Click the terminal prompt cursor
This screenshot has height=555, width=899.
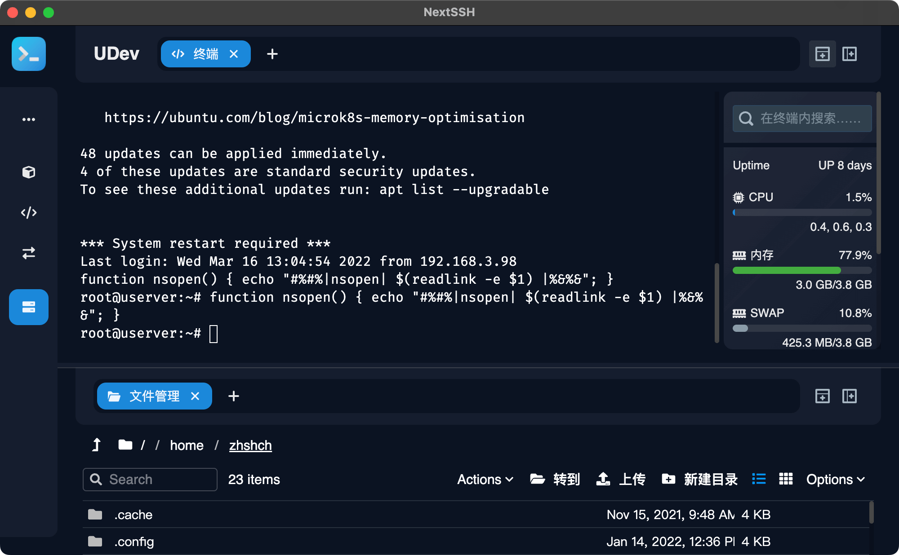coord(214,334)
